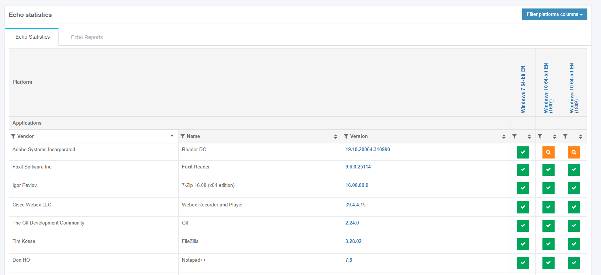Open FileZilla version 3.28.02 link

tap(354, 241)
